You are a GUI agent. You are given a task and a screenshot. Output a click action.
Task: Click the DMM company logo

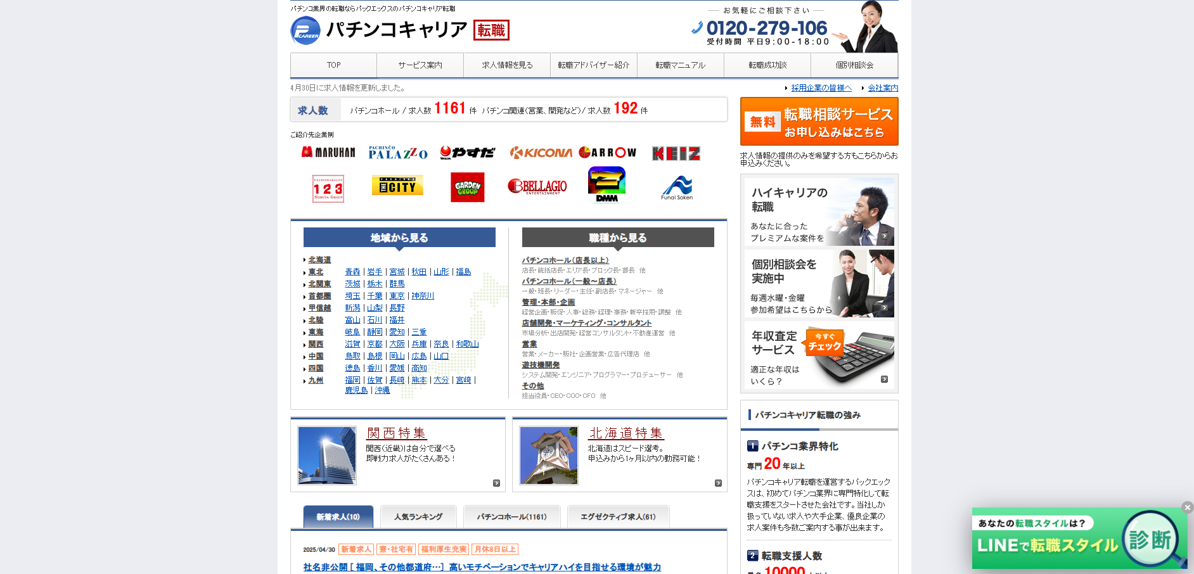(607, 185)
